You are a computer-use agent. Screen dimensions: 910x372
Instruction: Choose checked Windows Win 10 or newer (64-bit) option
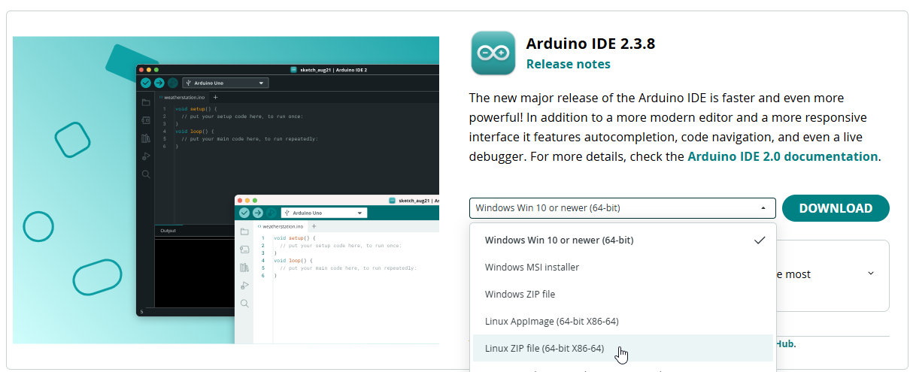(x=623, y=240)
